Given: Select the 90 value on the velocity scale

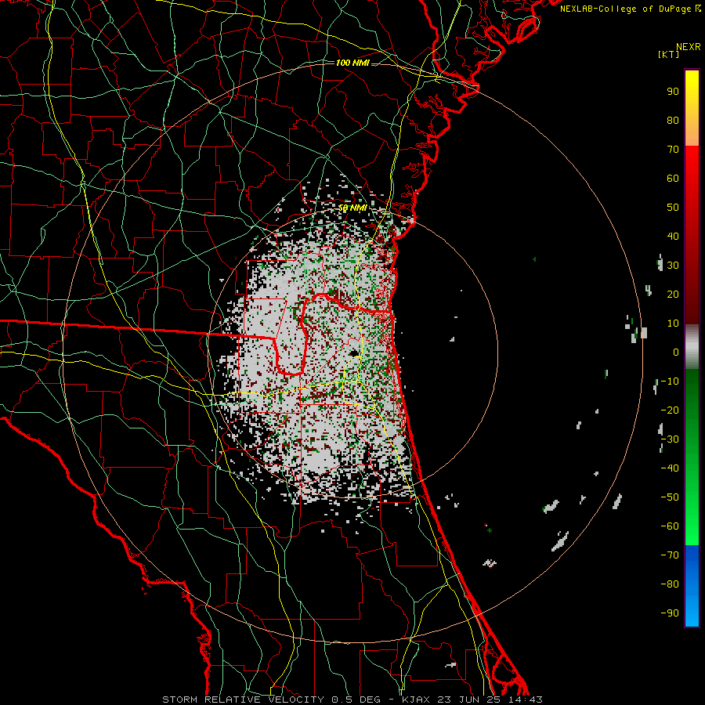Looking at the screenshot, I should point(673,92).
